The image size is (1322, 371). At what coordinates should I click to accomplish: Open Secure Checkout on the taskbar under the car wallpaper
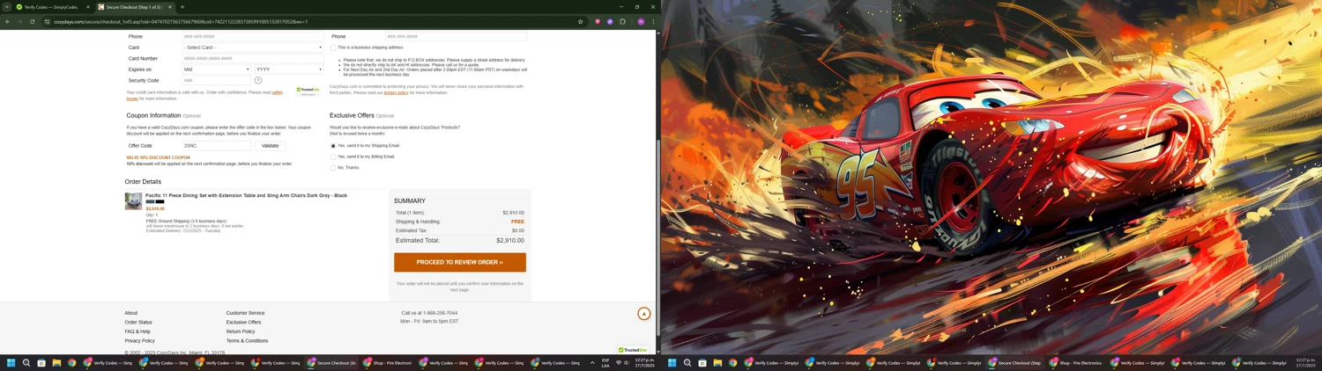[x=1015, y=362]
